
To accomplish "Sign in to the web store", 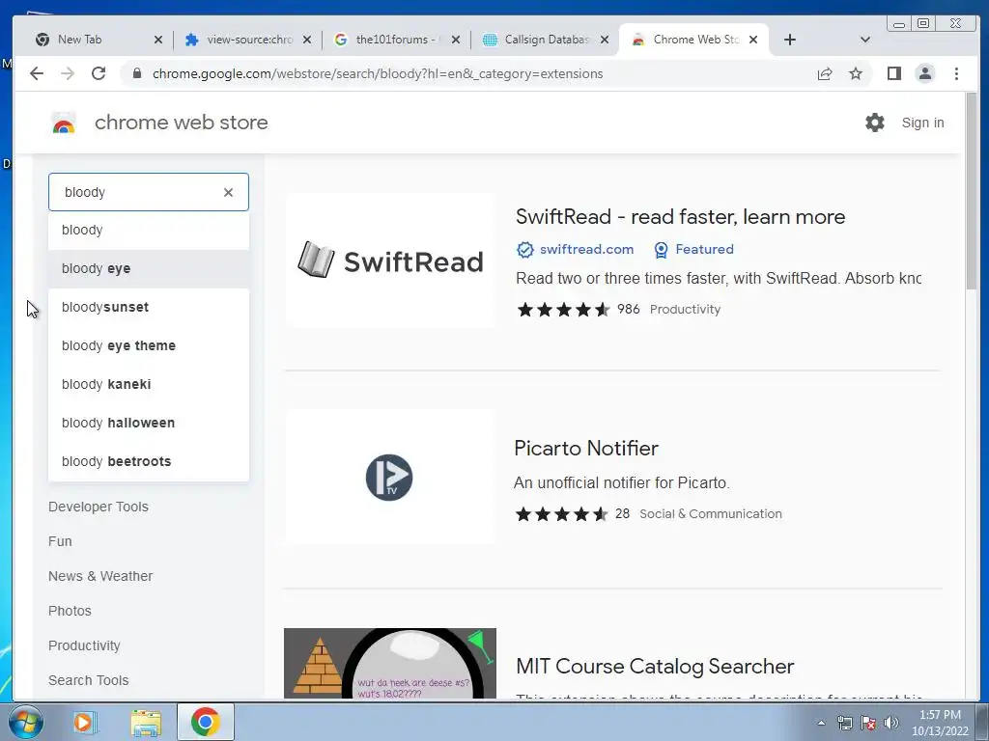I will [922, 123].
